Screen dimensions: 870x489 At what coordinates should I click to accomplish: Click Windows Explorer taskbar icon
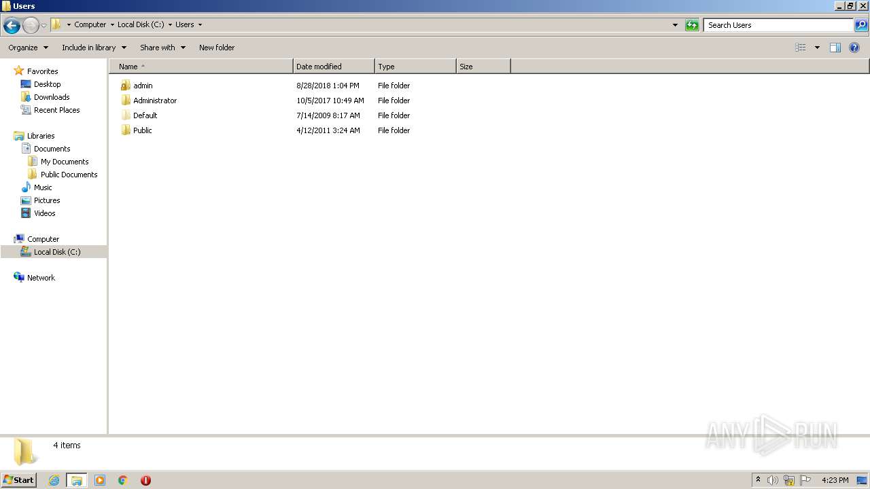point(76,480)
